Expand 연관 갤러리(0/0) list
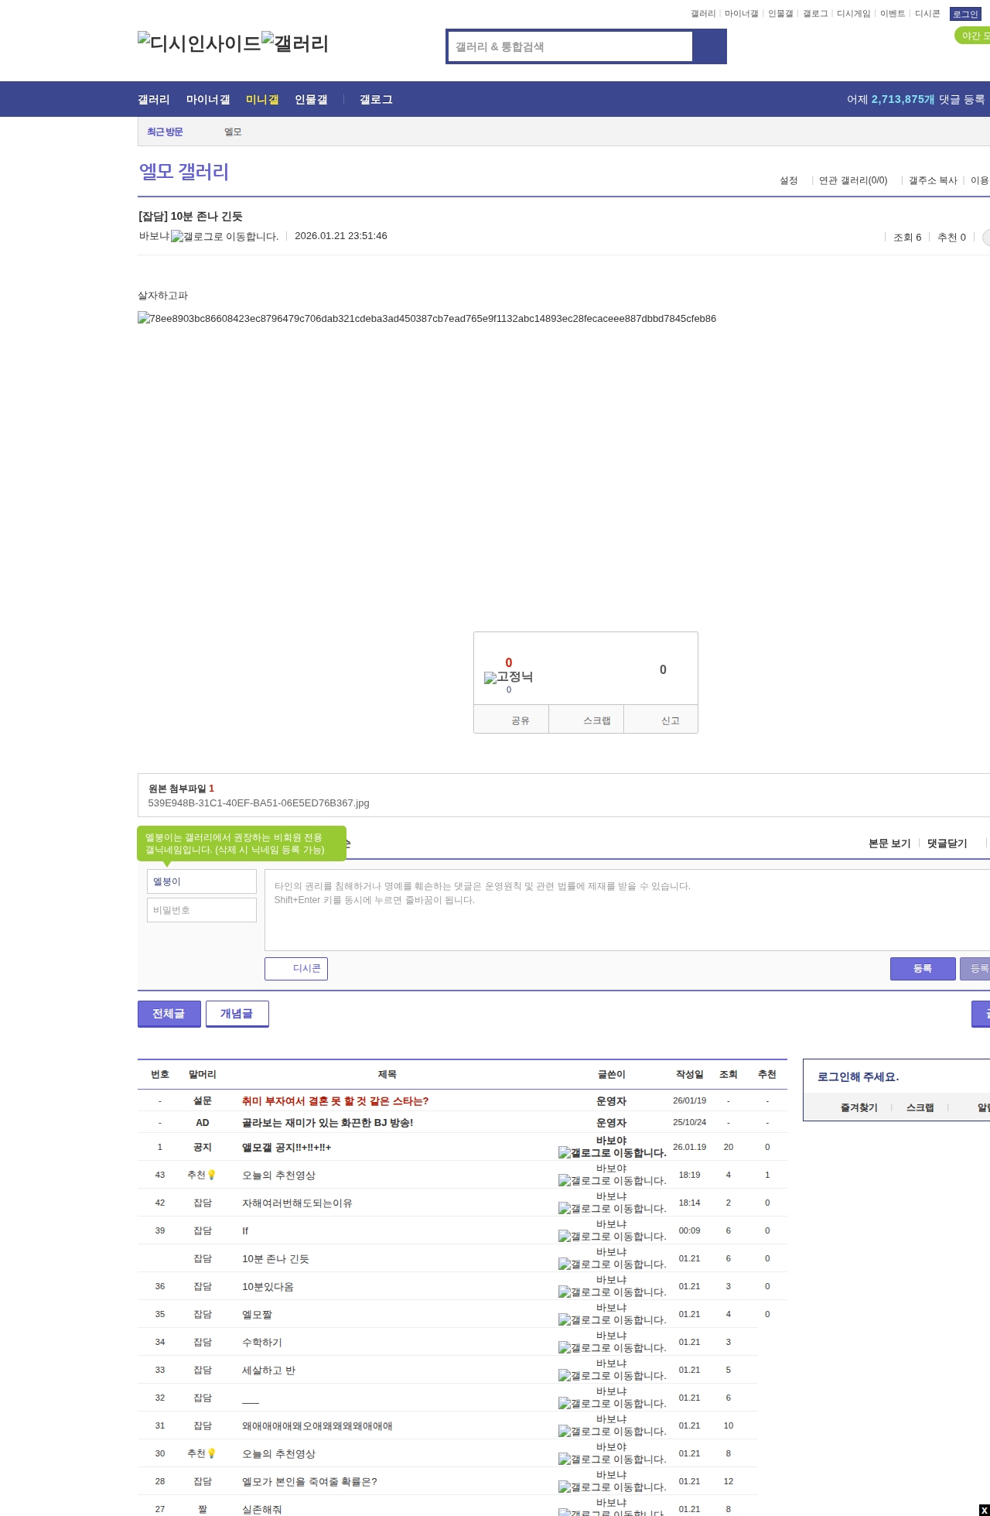The image size is (990, 1516). [852, 180]
